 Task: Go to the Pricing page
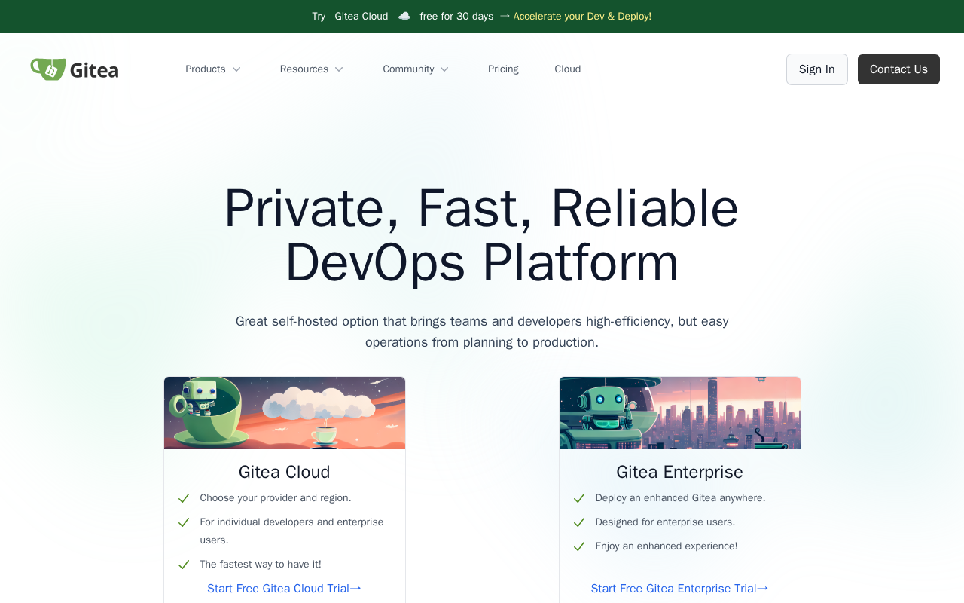coord(503,69)
